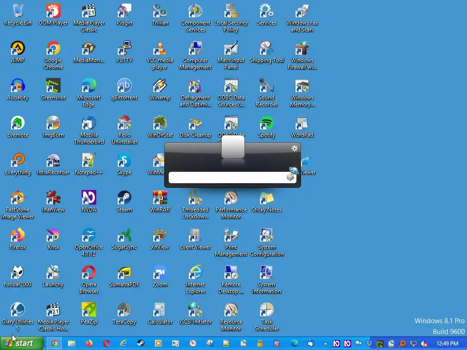Screen dimensions: 467x350
Task: Open Chrome from the taskbar
Action: (54, 343)
